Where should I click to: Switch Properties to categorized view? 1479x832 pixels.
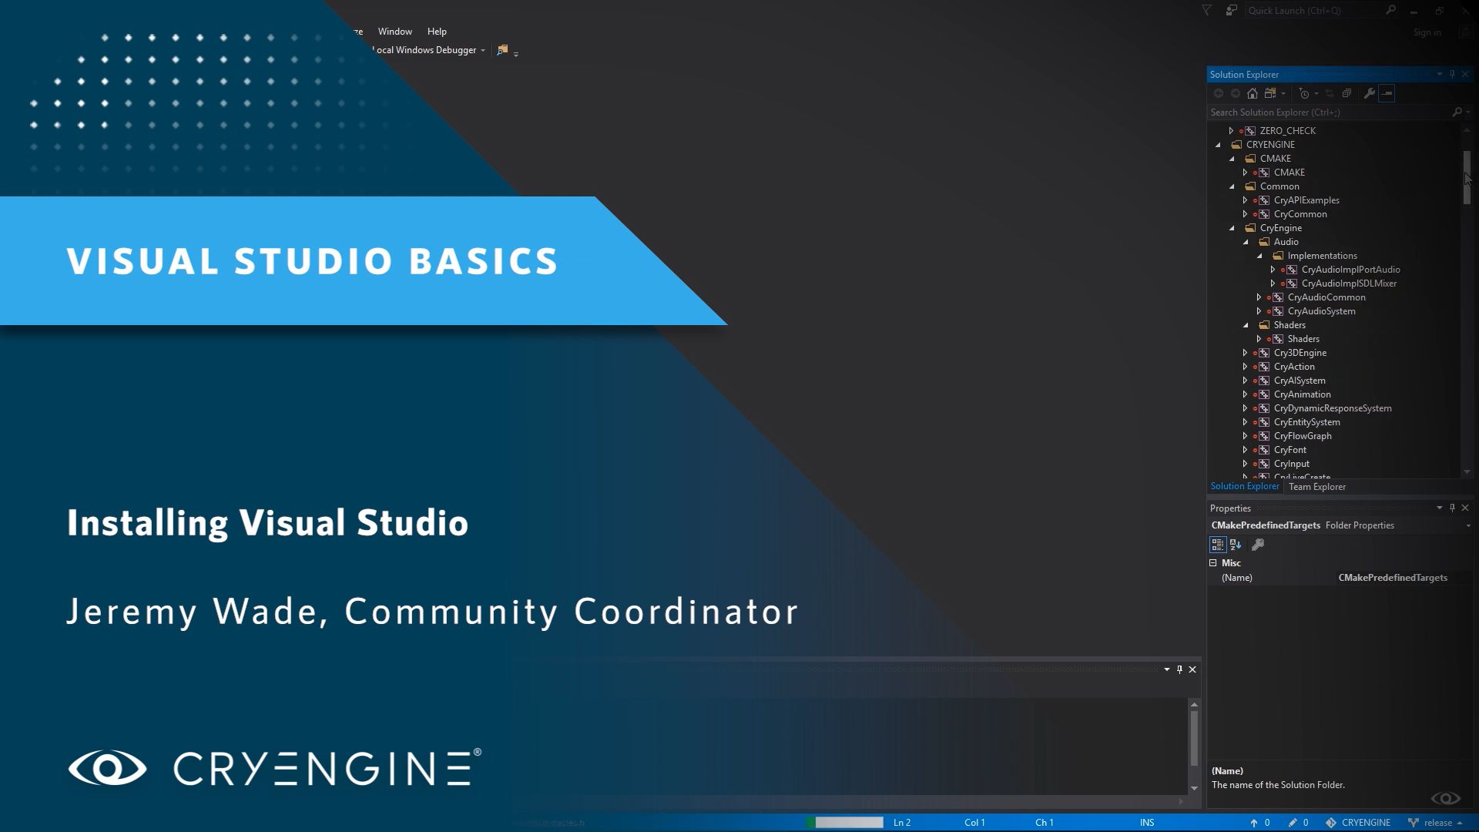[x=1219, y=544]
